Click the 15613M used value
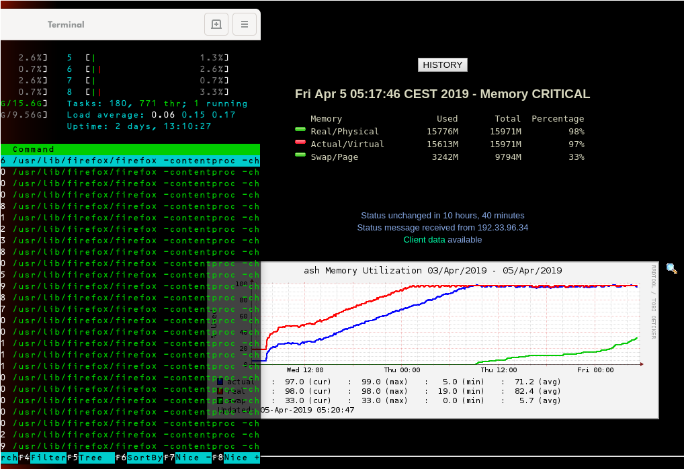This screenshot has height=469, width=684. 442,144
